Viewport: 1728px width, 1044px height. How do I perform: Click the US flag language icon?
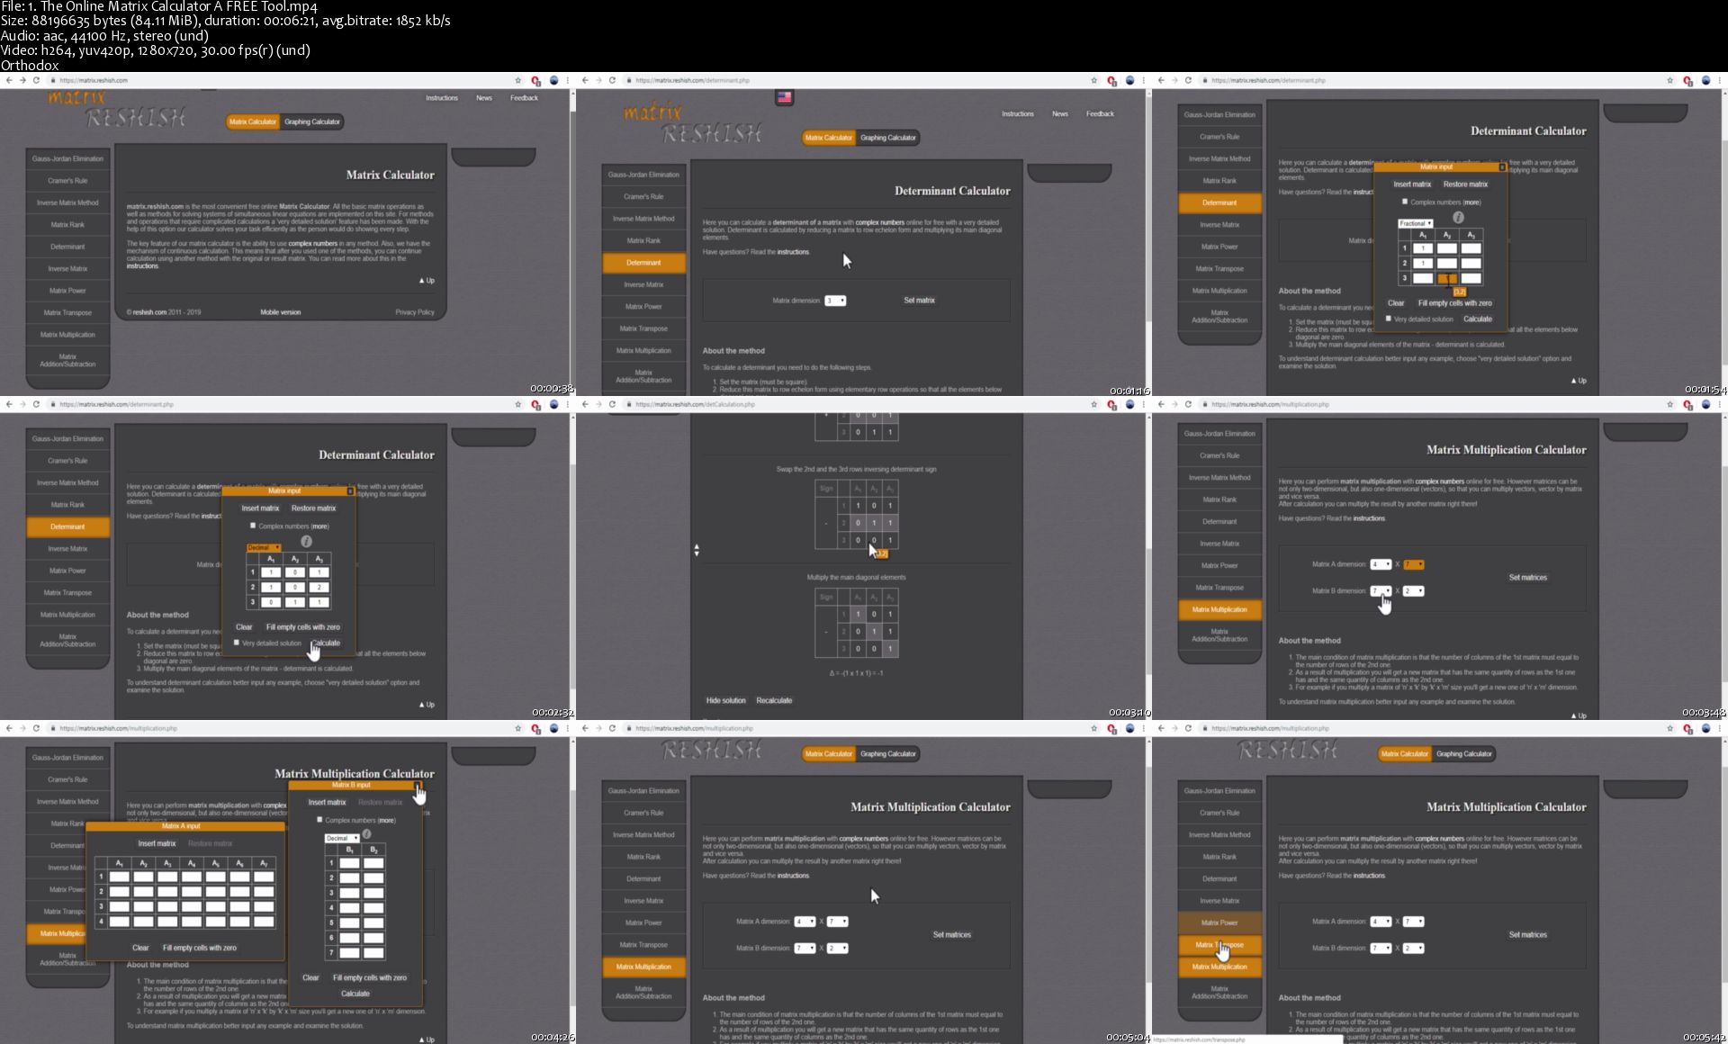pos(784,97)
